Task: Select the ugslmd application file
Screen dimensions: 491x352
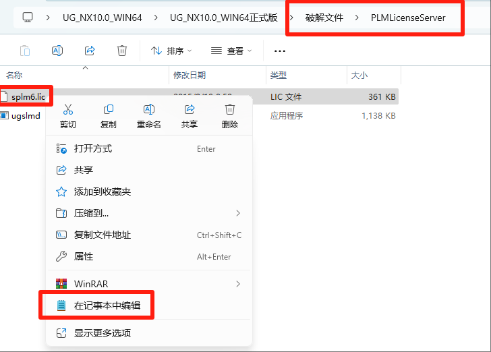Action: point(26,116)
